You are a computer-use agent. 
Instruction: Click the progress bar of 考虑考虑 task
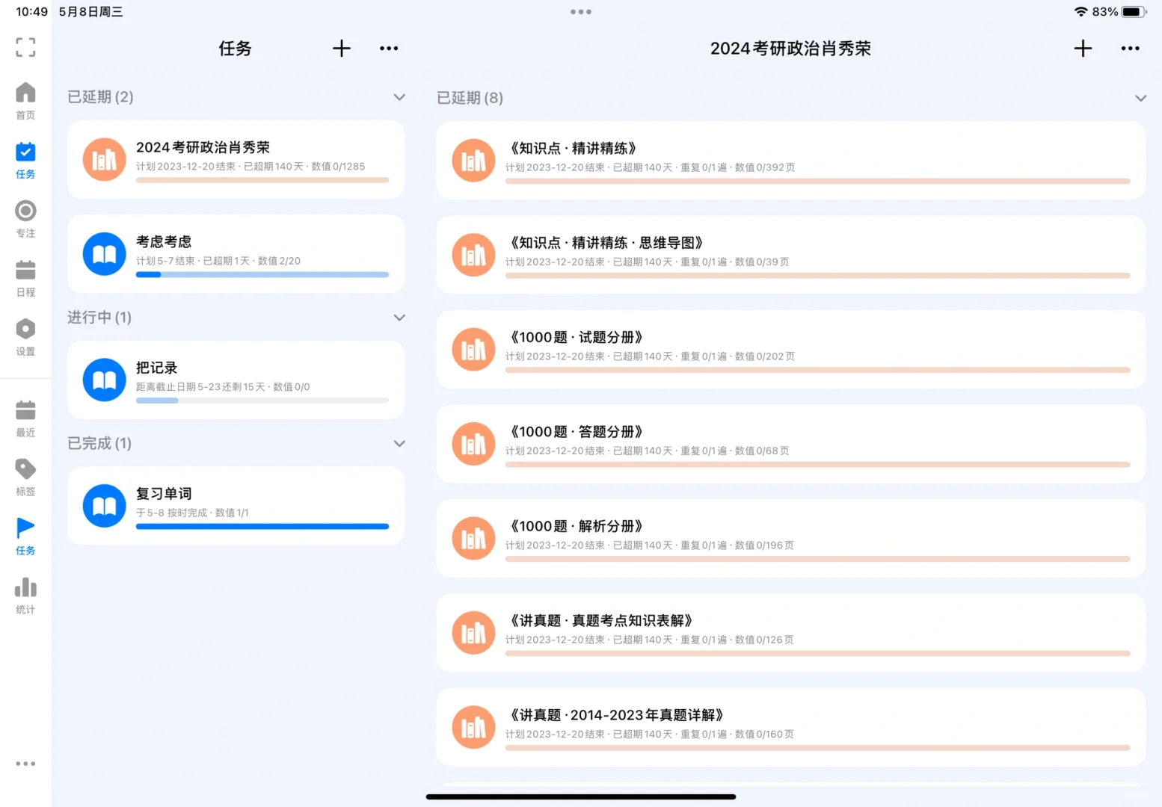(262, 275)
